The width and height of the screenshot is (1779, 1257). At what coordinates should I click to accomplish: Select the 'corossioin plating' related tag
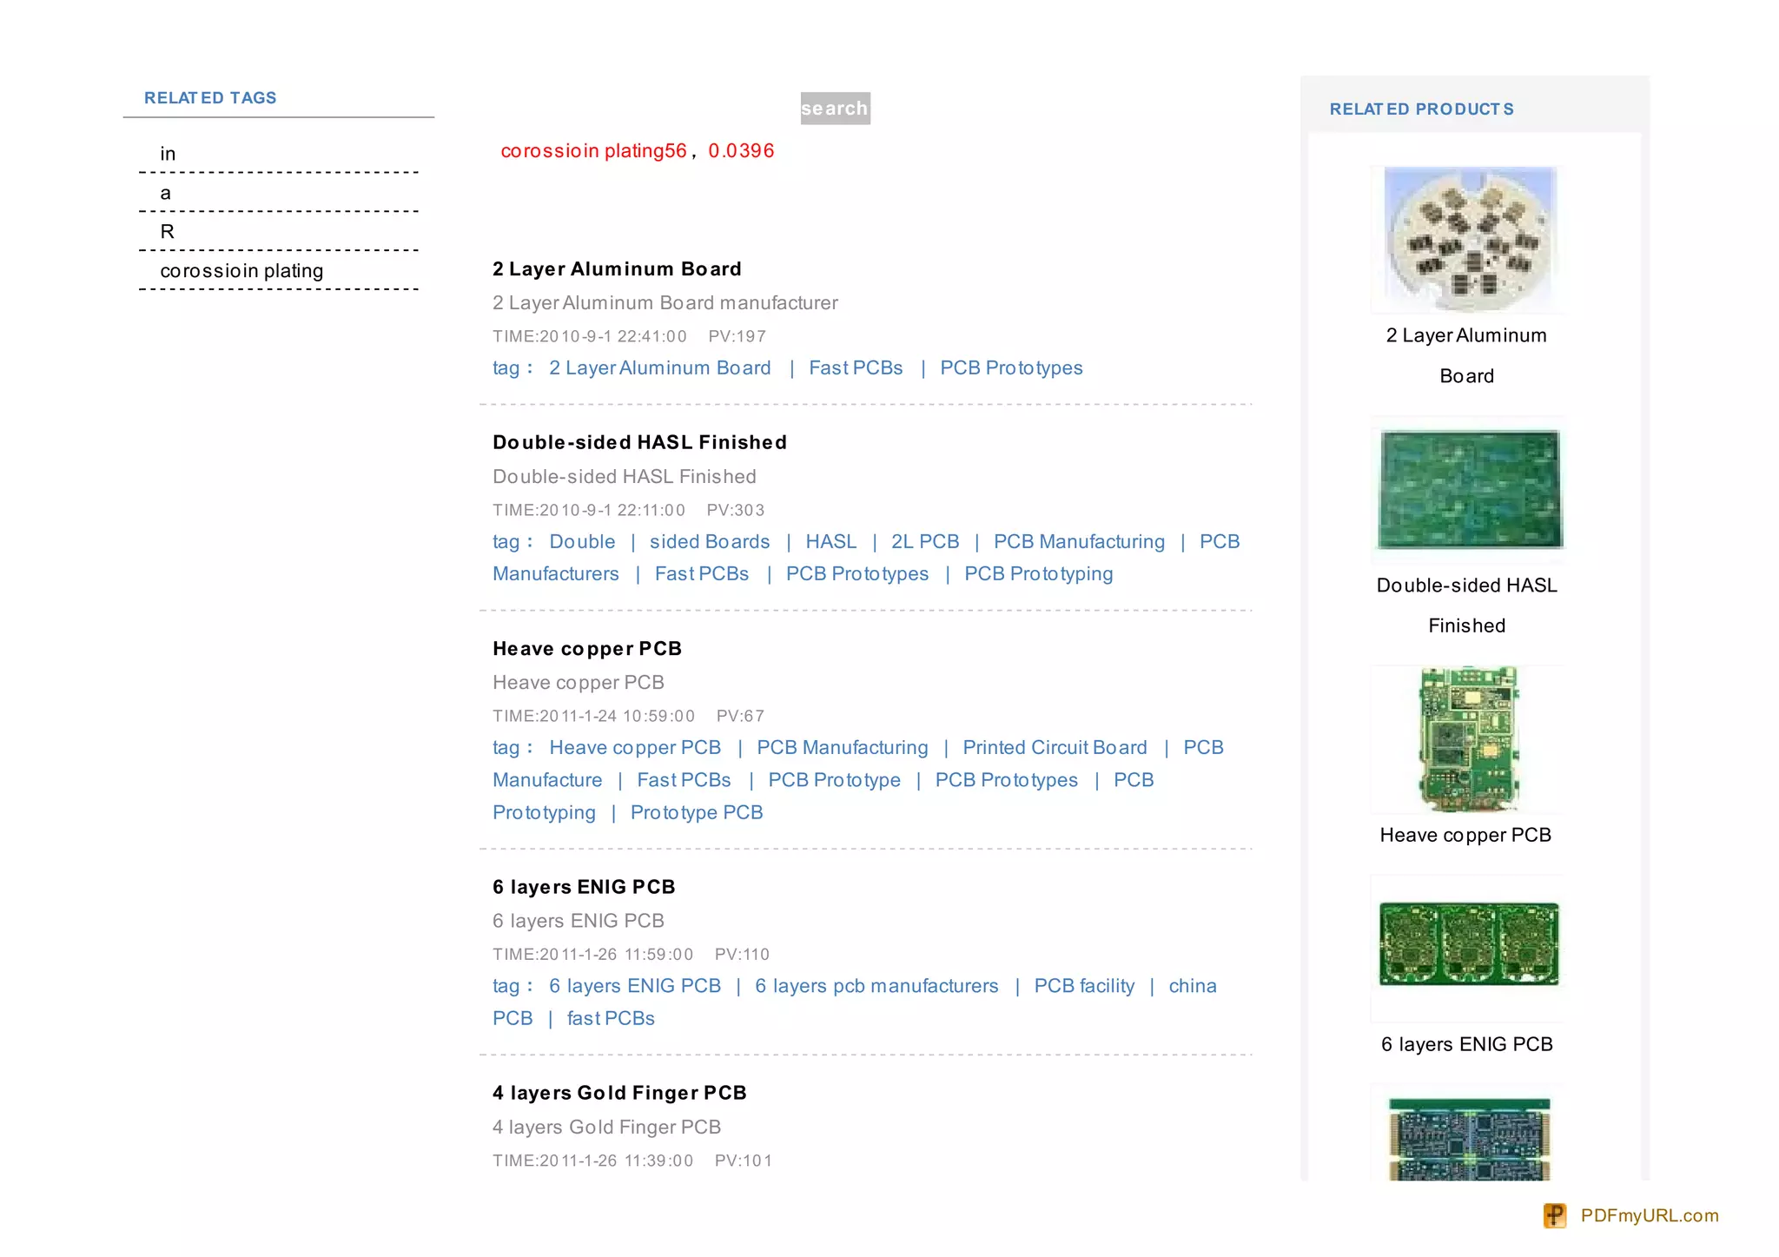241,271
